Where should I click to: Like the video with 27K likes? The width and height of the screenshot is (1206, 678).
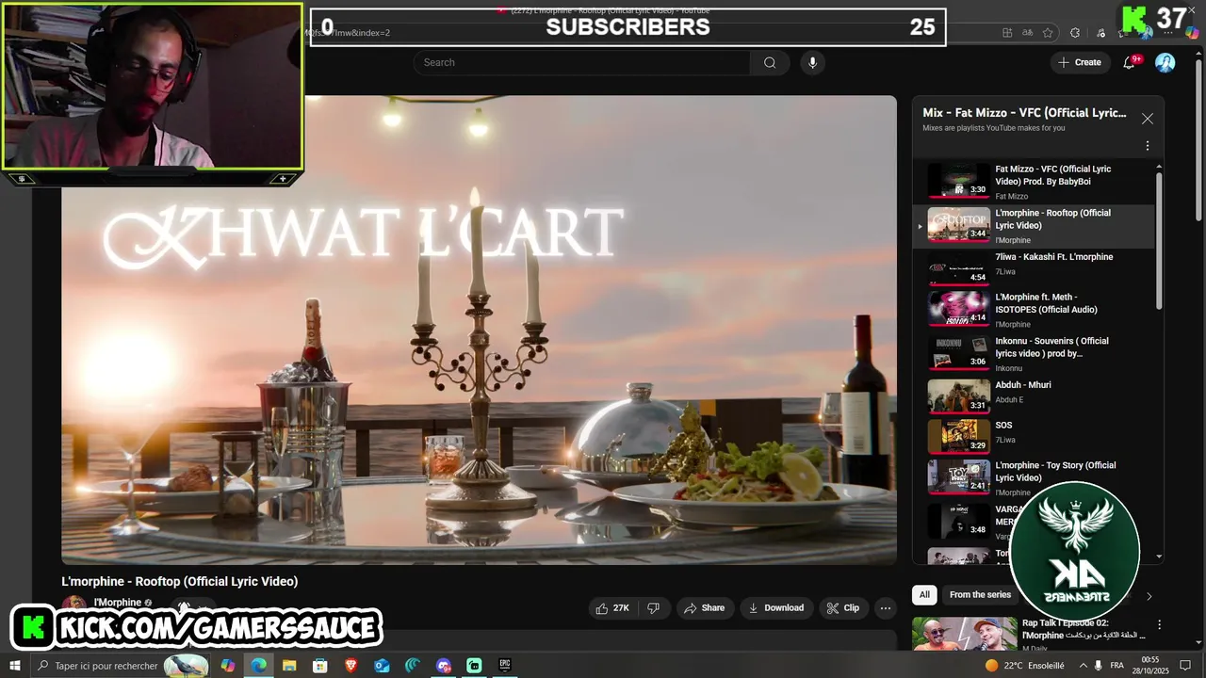pos(611,608)
